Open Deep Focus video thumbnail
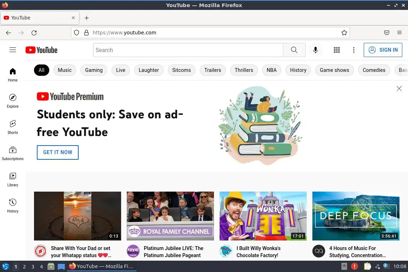The height and width of the screenshot is (272, 408). pos(356,216)
